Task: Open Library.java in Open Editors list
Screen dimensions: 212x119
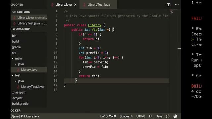Action: coord(29,18)
